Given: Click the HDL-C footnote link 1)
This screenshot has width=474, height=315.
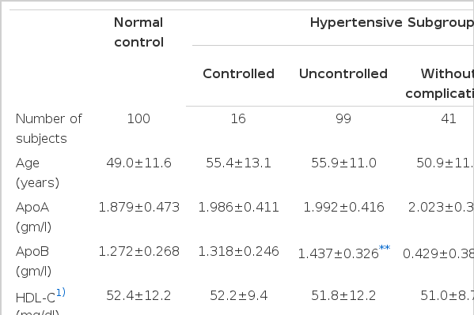Looking at the screenshot, I should click(61, 292).
